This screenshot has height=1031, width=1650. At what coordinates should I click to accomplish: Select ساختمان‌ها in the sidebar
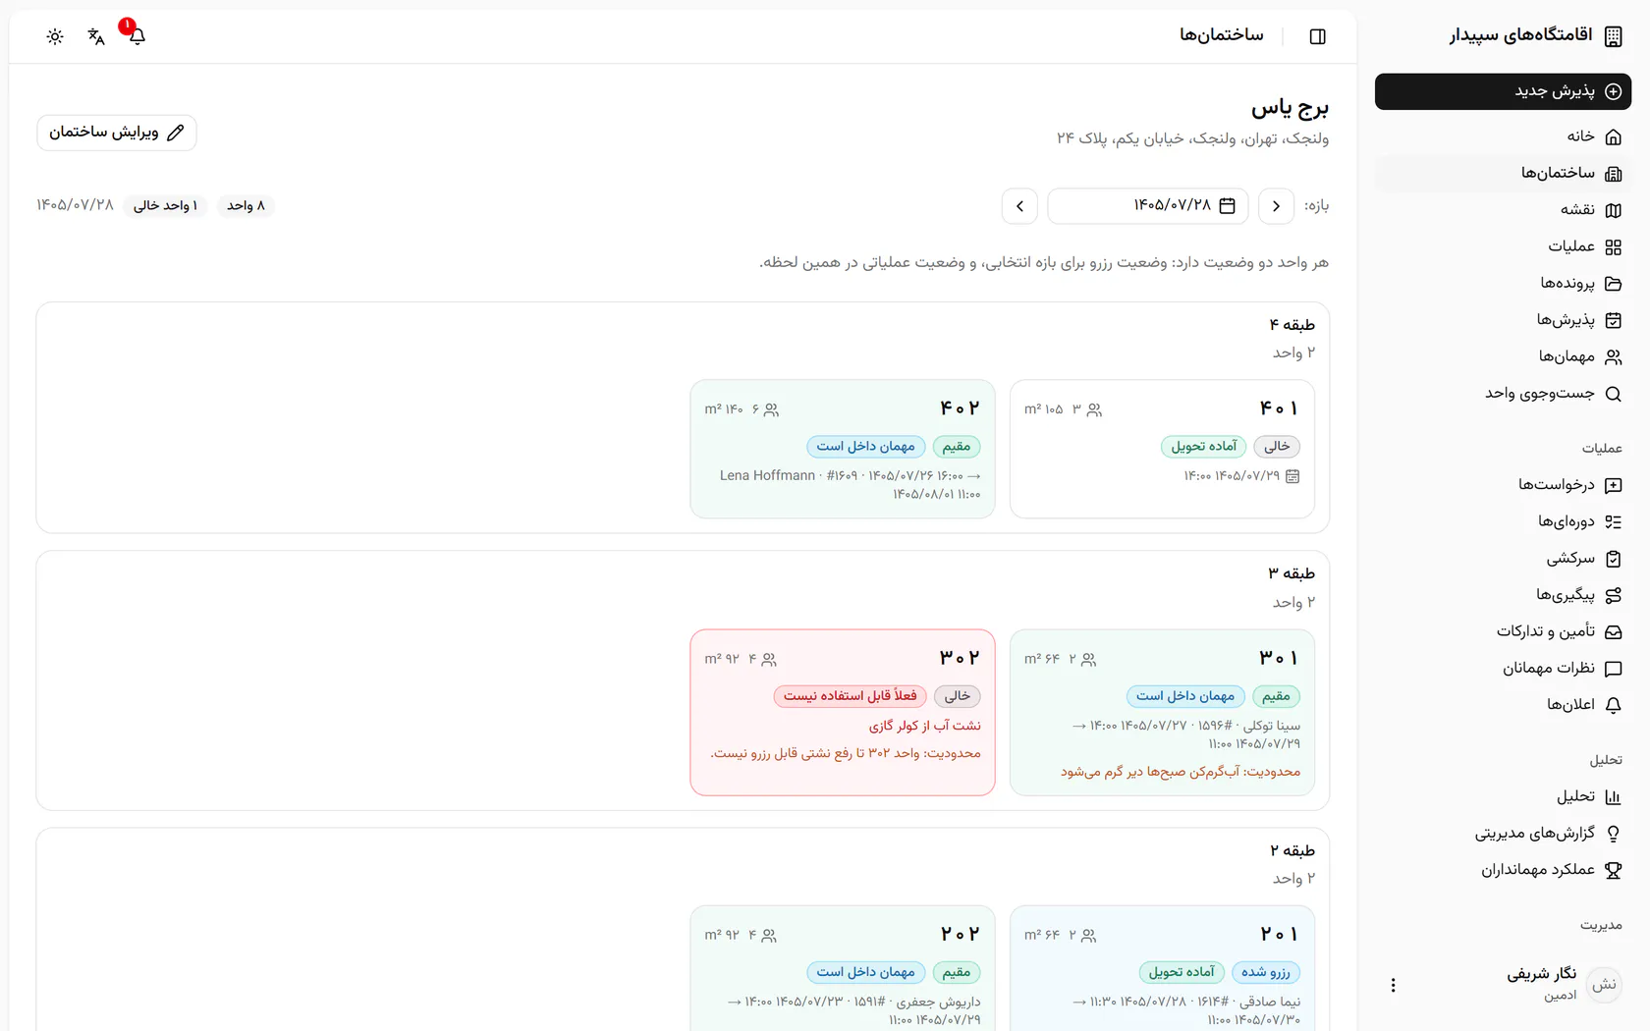(x=1503, y=173)
